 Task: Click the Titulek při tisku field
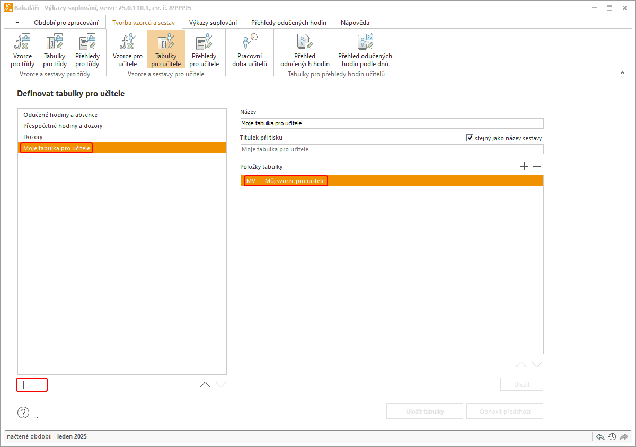tap(392, 149)
